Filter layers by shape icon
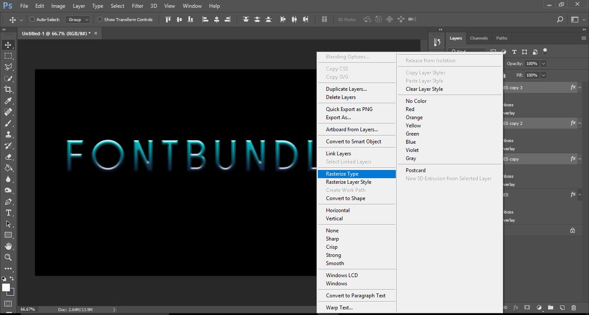The image size is (589, 315). [x=524, y=52]
